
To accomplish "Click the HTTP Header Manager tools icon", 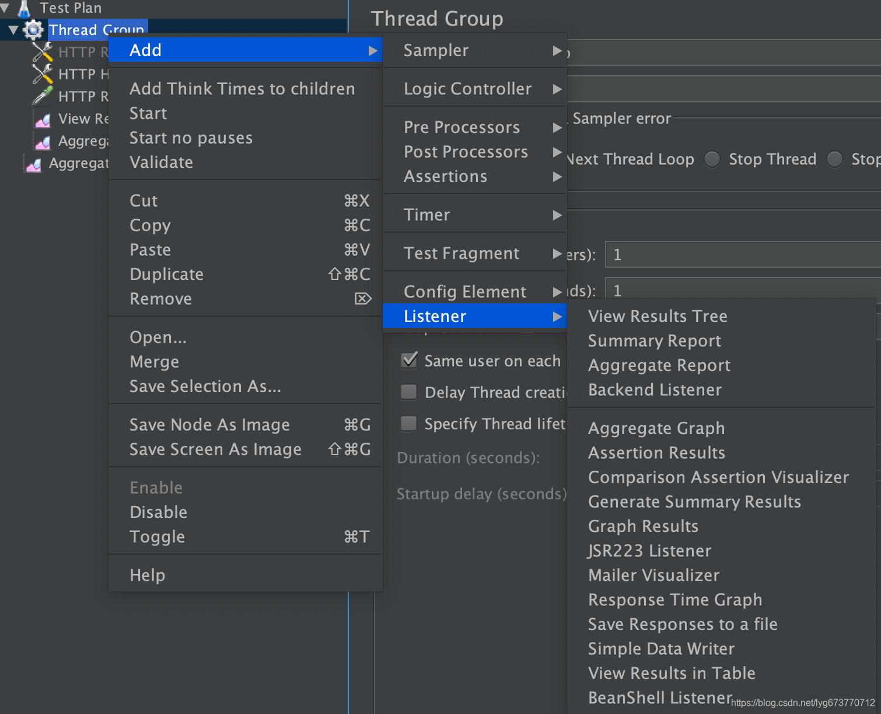I will (x=42, y=74).
